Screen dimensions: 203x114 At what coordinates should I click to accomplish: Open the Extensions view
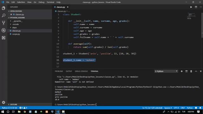point(3,38)
